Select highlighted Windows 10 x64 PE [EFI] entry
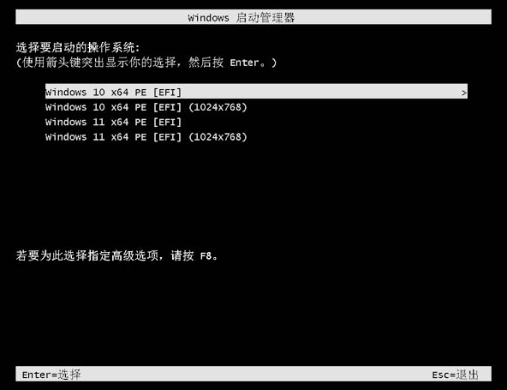 tap(256, 91)
